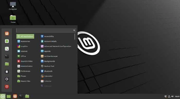Open the Office category
Viewport: 180px width, 99px height.
click(25, 56)
